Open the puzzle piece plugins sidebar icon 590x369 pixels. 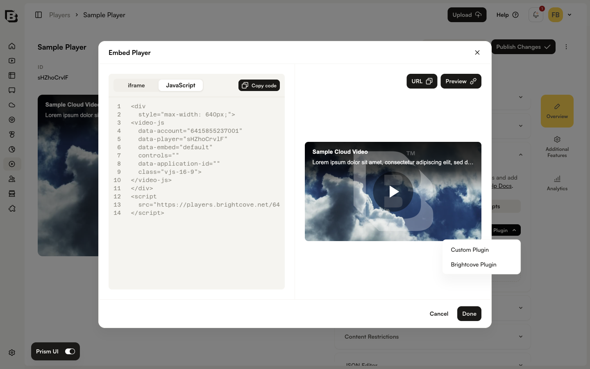12,208
